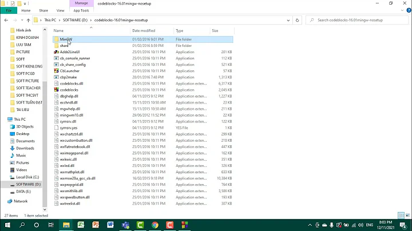Open Word from the taskbar
The width and height of the screenshot is (412, 231).
pyautogui.click(x=110, y=225)
